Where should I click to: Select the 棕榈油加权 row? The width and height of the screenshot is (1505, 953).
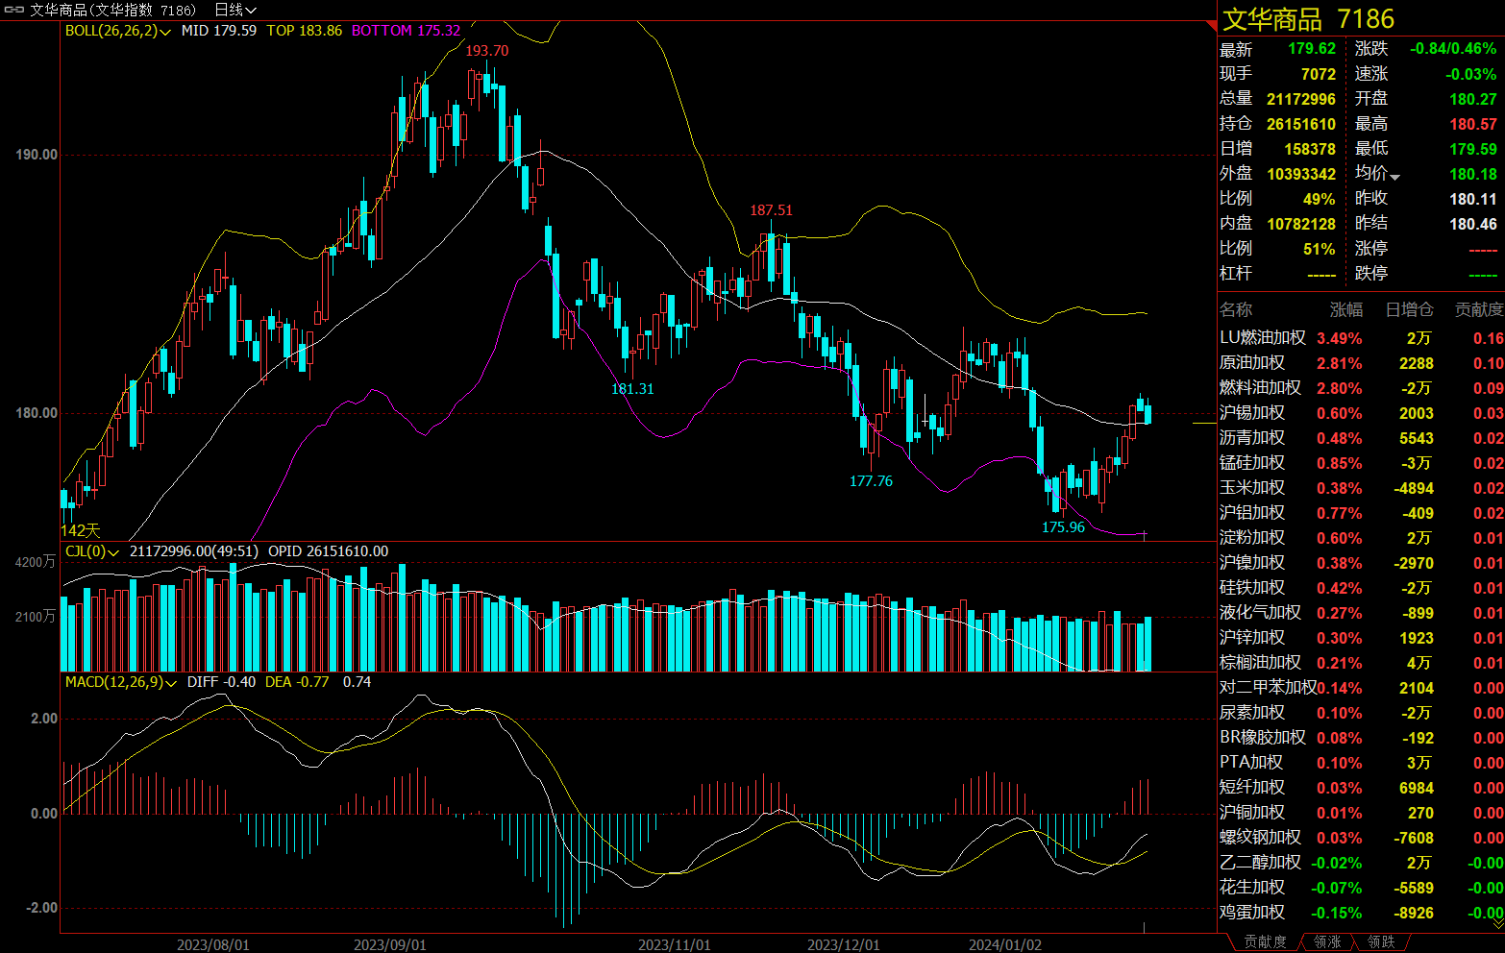pos(1361,663)
